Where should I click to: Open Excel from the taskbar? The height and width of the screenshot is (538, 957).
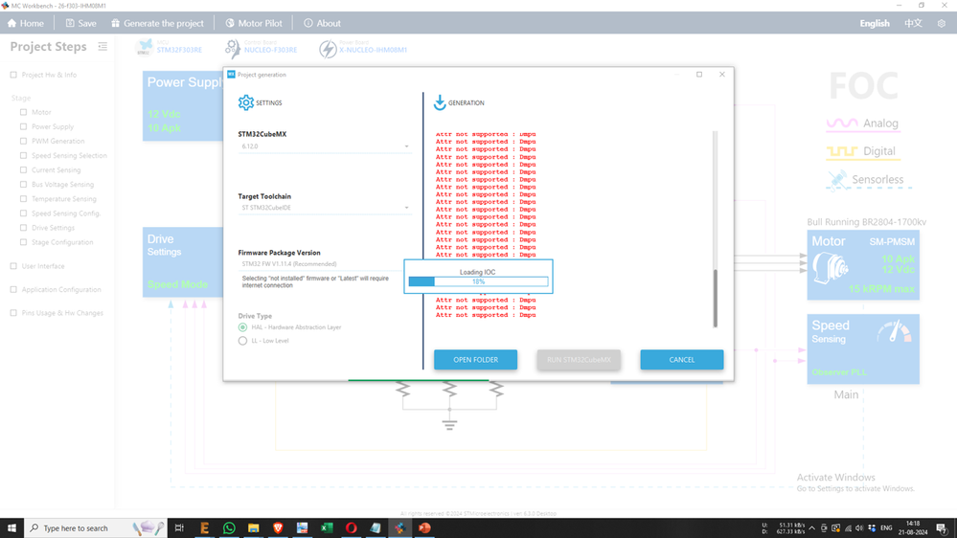pyautogui.click(x=327, y=527)
